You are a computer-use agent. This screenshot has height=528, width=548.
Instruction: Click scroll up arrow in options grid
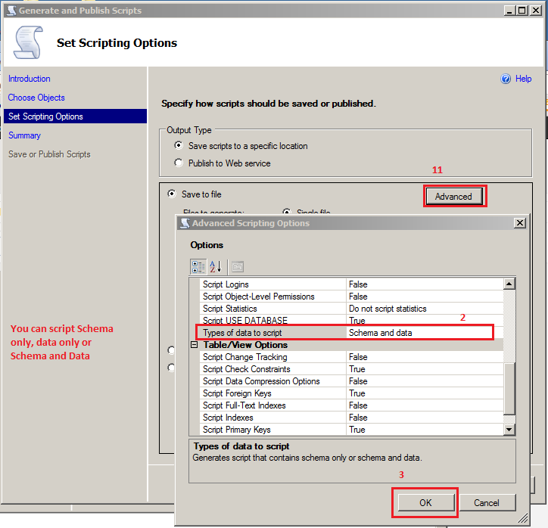[x=509, y=284]
